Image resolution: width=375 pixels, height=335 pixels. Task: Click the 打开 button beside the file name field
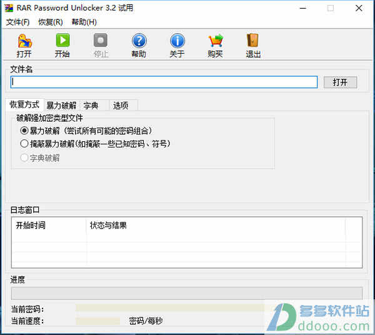coord(341,82)
